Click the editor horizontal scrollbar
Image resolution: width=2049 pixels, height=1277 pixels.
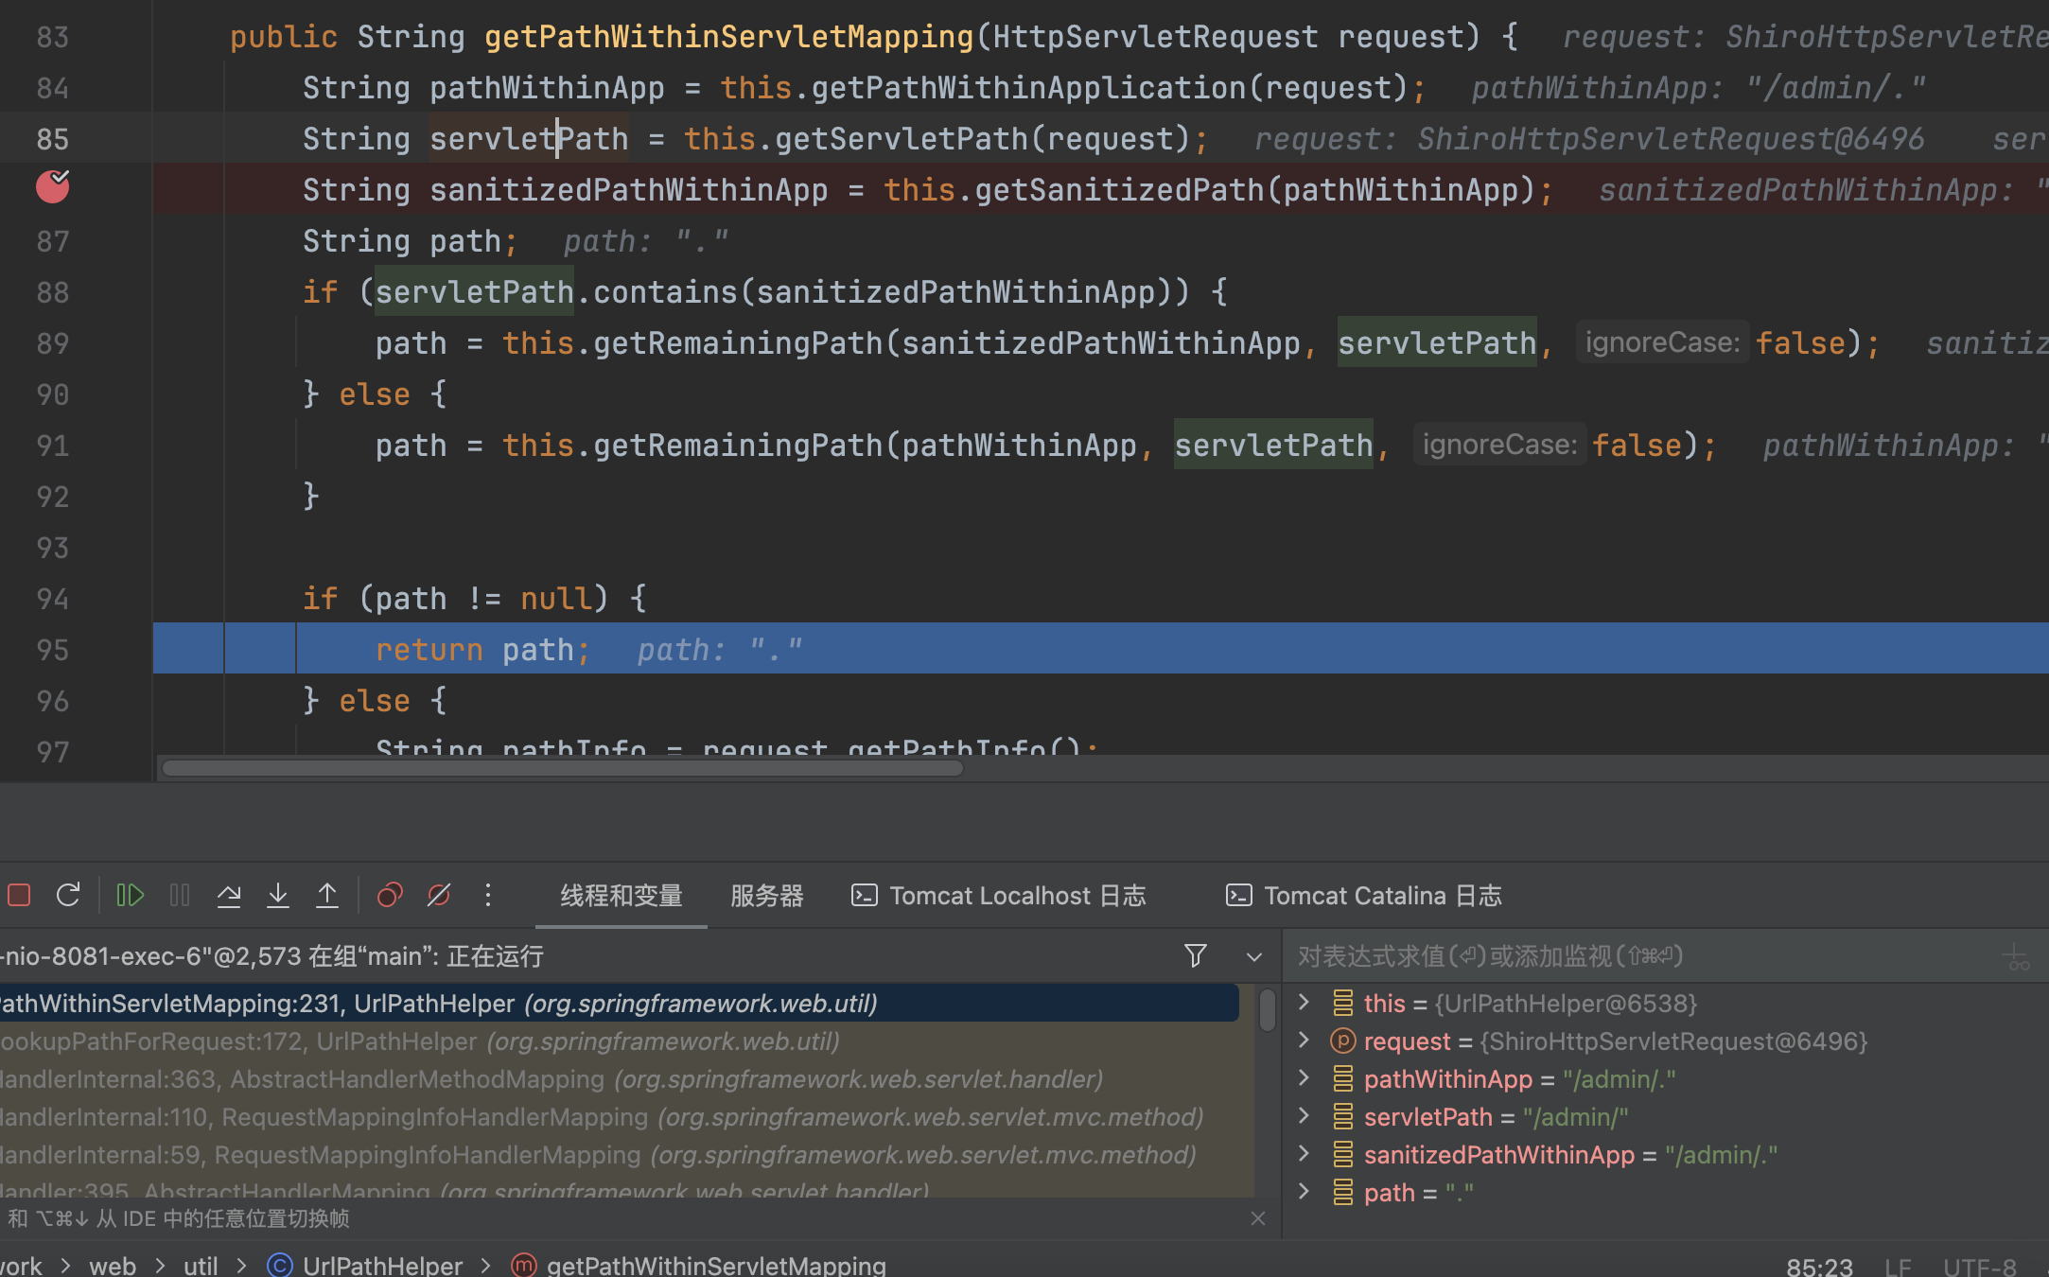click(x=562, y=768)
